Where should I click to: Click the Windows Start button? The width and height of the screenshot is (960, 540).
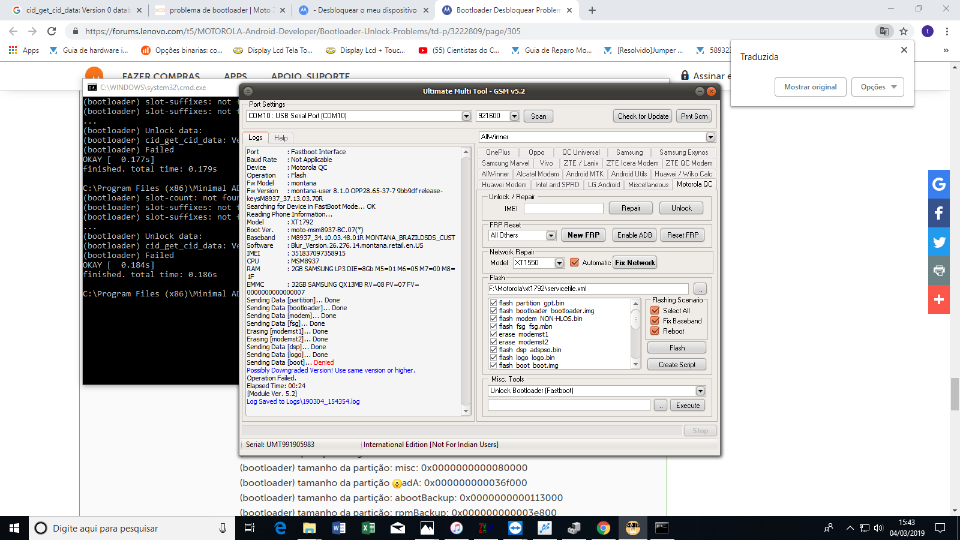point(14,528)
